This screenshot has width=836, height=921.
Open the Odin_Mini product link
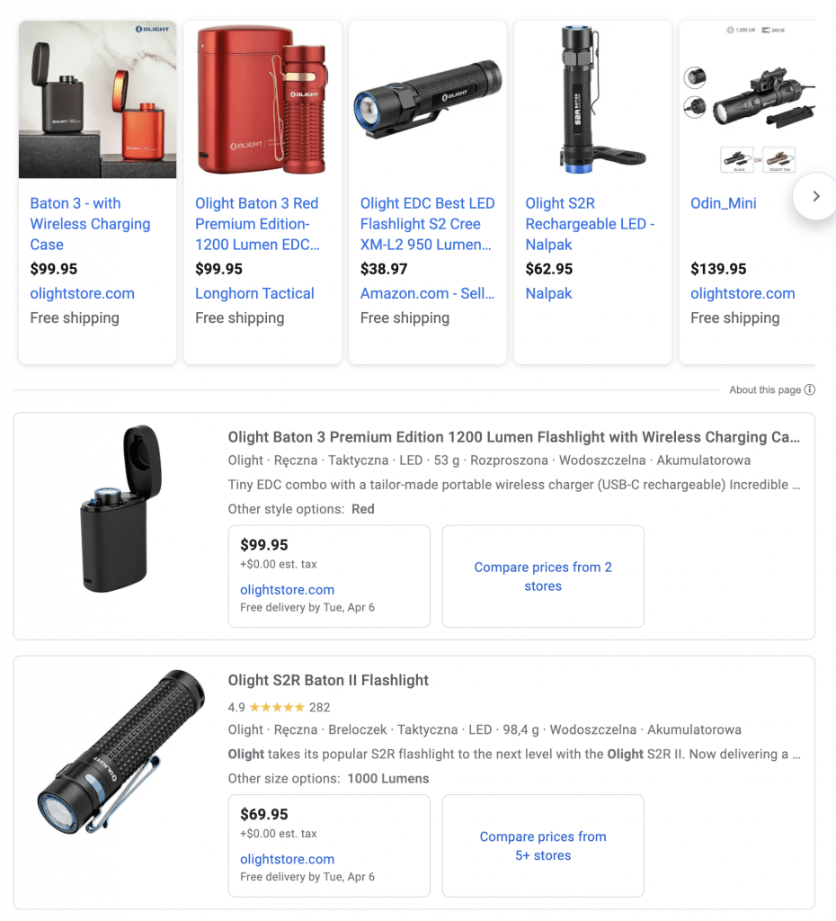coord(724,203)
